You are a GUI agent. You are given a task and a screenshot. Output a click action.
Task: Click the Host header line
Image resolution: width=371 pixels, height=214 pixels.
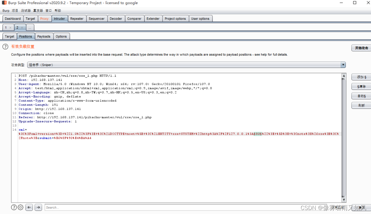point(40,80)
